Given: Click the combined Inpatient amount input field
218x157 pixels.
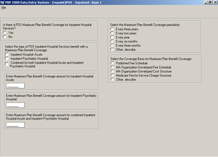Looking at the screenshot, I should click(x=16, y=125).
